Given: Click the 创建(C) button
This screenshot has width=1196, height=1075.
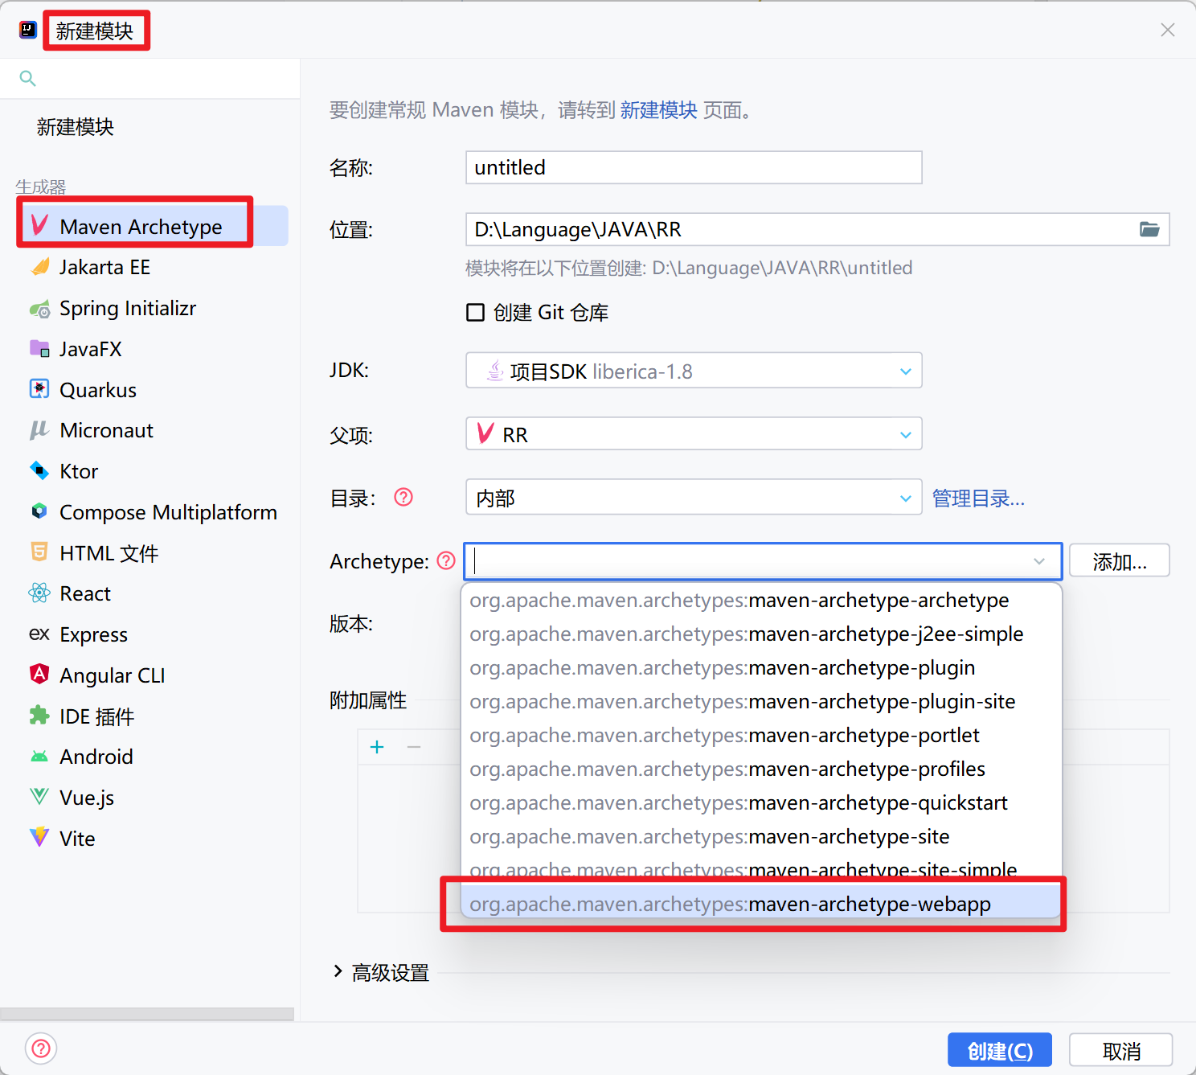Looking at the screenshot, I should click(x=999, y=1051).
